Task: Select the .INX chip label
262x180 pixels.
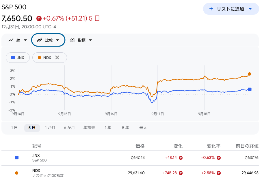Action: (21, 58)
